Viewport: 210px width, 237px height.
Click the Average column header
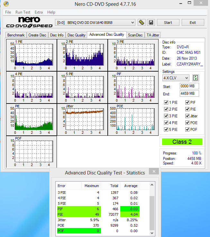point(130,186)
